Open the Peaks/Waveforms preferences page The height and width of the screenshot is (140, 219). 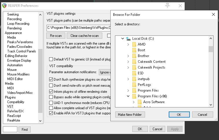click(20, 42)
